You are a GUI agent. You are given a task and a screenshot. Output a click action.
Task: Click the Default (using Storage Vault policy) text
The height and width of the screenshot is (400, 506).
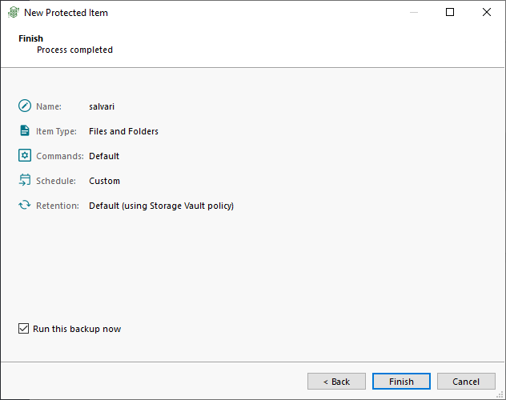click(x=162, y=206)
